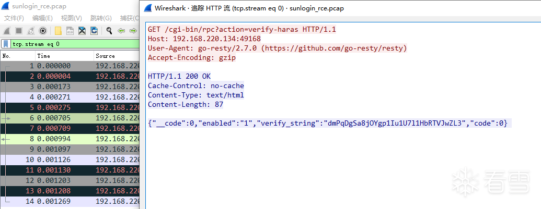Click the find packet magnifier icon
The image size is (541, 209).
[109, 31]
